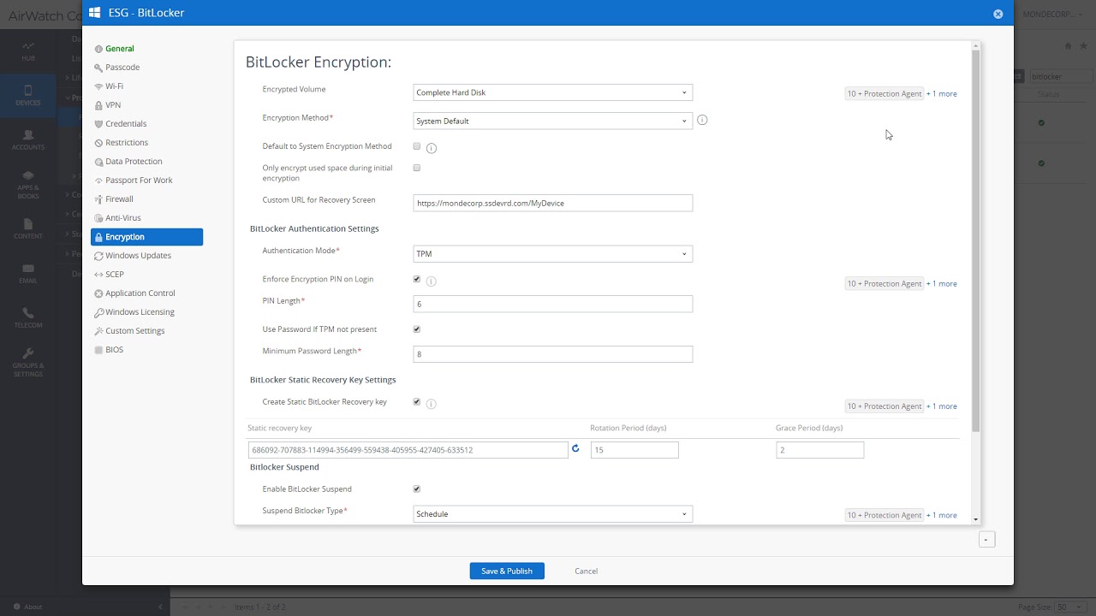Uncheck Enable BitLocker Suspend checkbox

click(417, 489)
